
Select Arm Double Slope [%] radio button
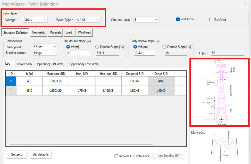coord(97,47)
